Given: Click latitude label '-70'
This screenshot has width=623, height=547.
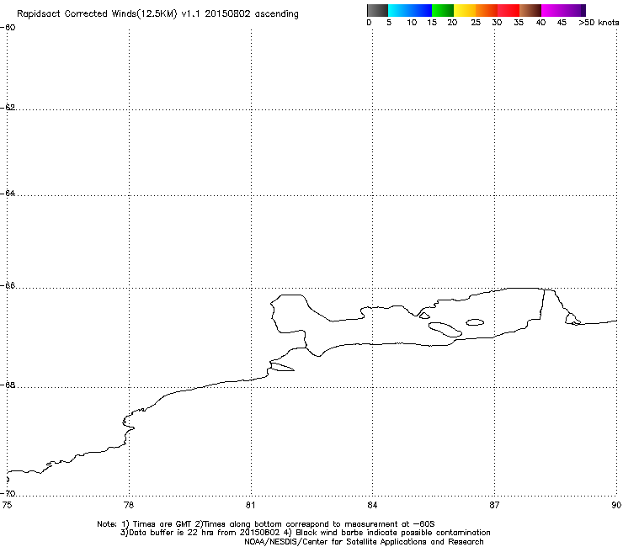Looking at the screenshot, I should coord(8,493).
